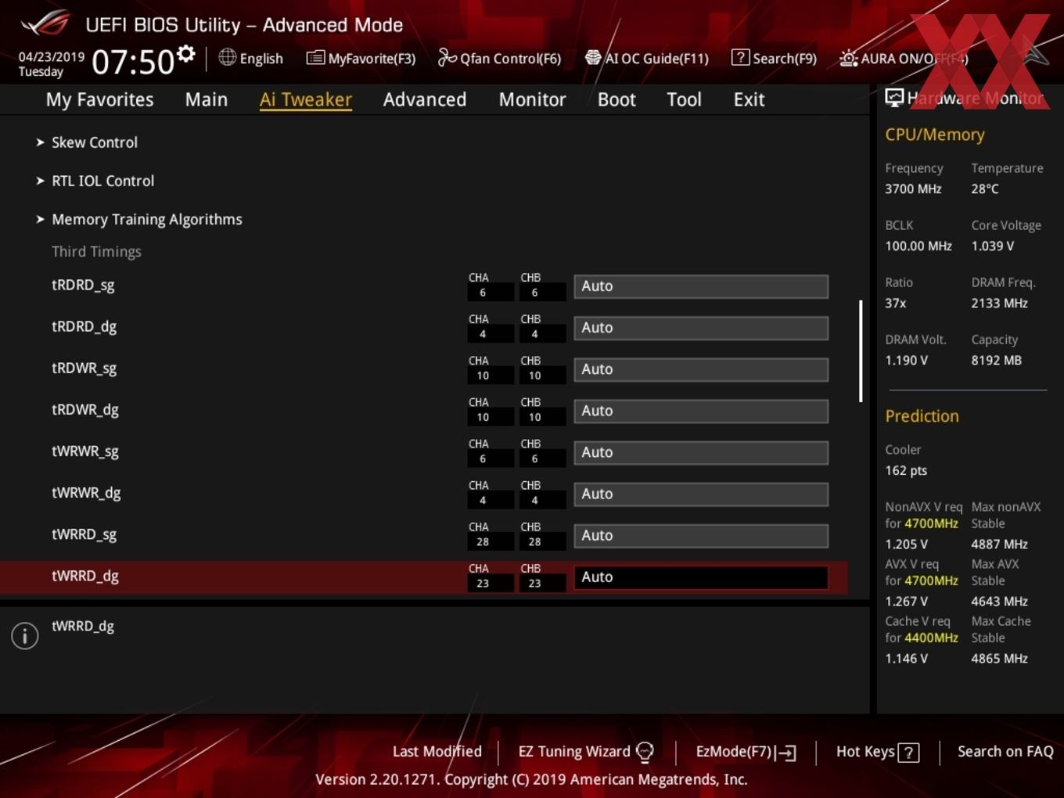Click the Qfan Control fan icon
Viewport: 1064px width, 798px height.
point(447,57)
